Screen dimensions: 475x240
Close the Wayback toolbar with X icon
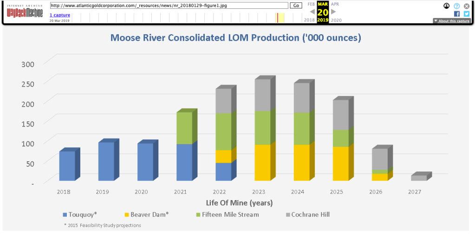tap(467, 6)
